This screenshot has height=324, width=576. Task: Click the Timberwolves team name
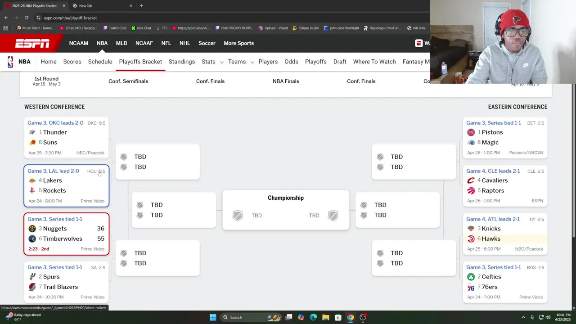[x=63, y=238]
